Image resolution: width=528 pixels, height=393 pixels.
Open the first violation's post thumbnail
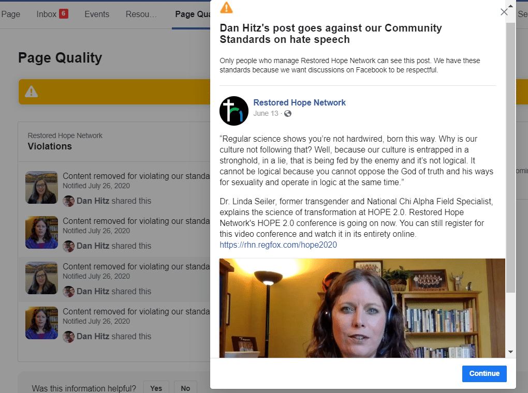[x=42, y=187]
